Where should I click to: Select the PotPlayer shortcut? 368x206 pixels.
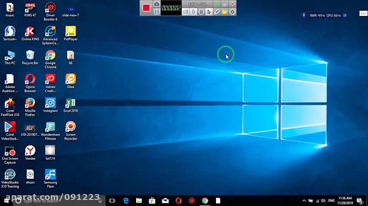(71, 34)
